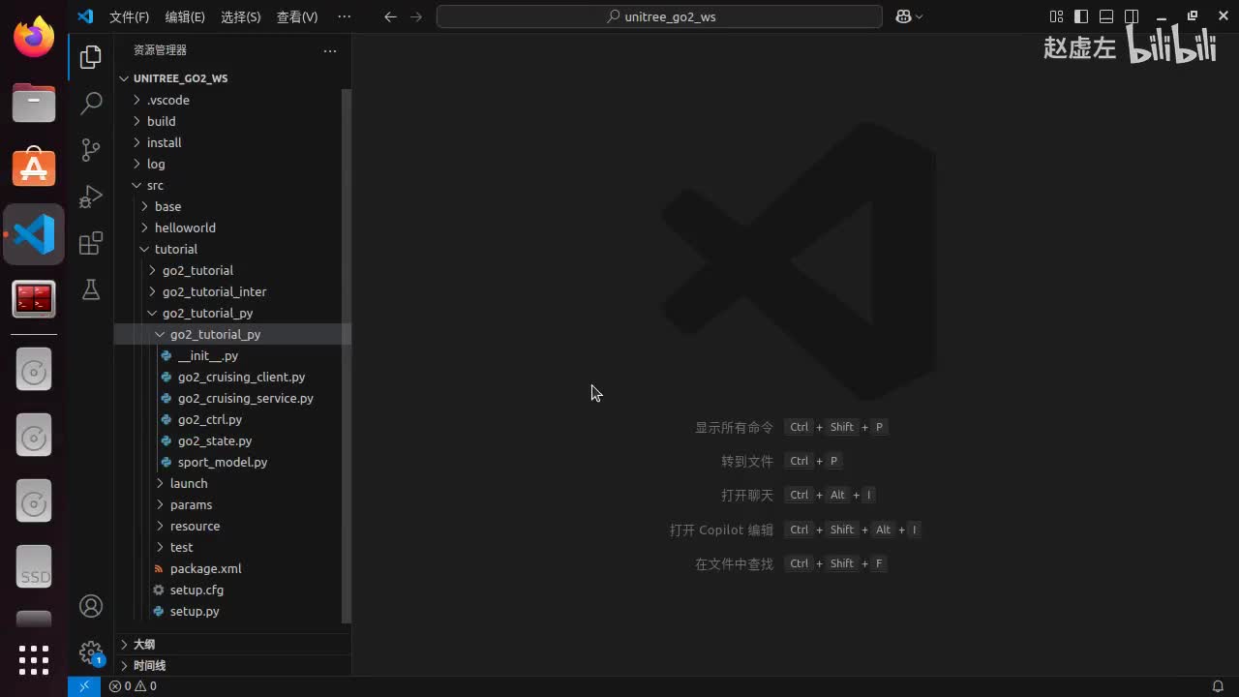Open the VS Code logo application menu

[85, 16]
